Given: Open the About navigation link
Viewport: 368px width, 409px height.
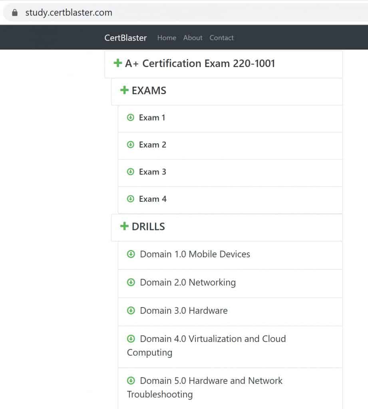Looking at the screenshot, I should coord(193,38).
